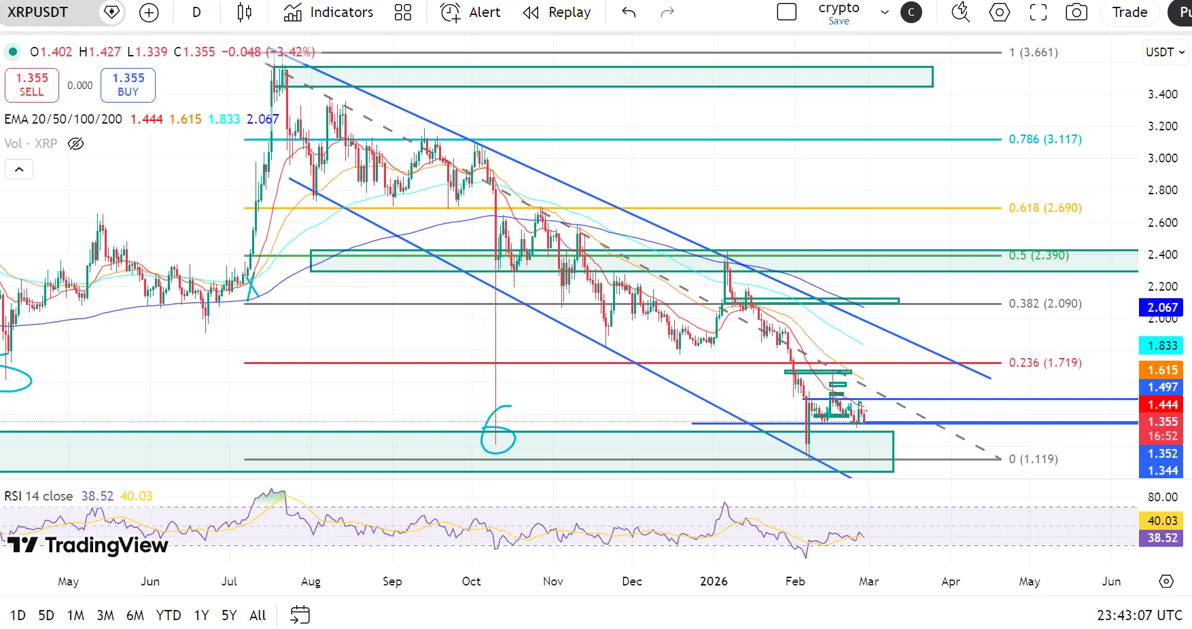This screenshot has height=629, width=1192.
Task: Click the RSI 40.03 value label
Action: pyautogui.click(x=1161, y=521)
